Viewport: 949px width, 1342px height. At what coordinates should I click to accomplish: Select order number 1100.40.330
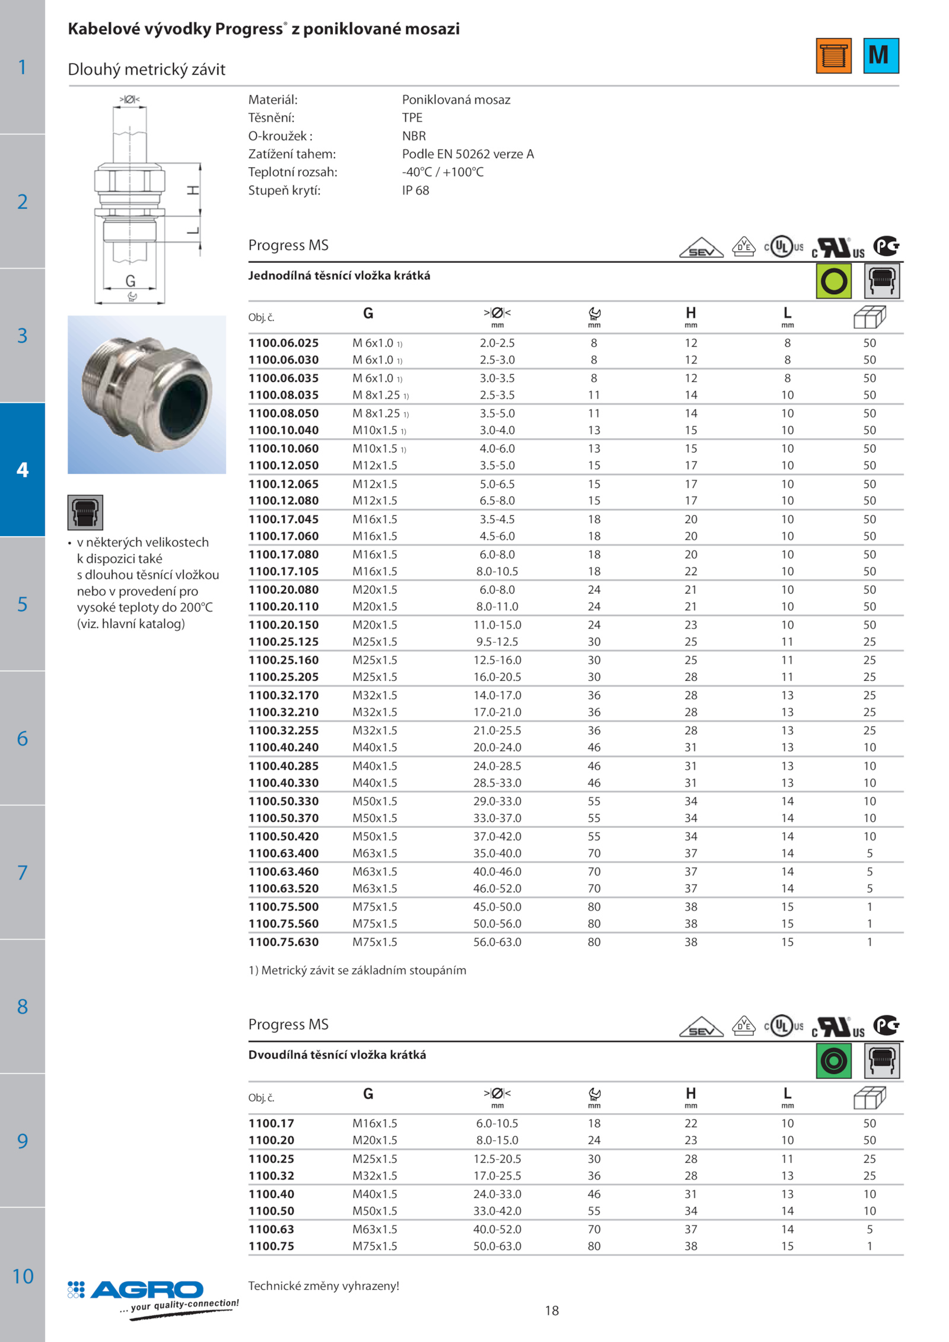284,783
